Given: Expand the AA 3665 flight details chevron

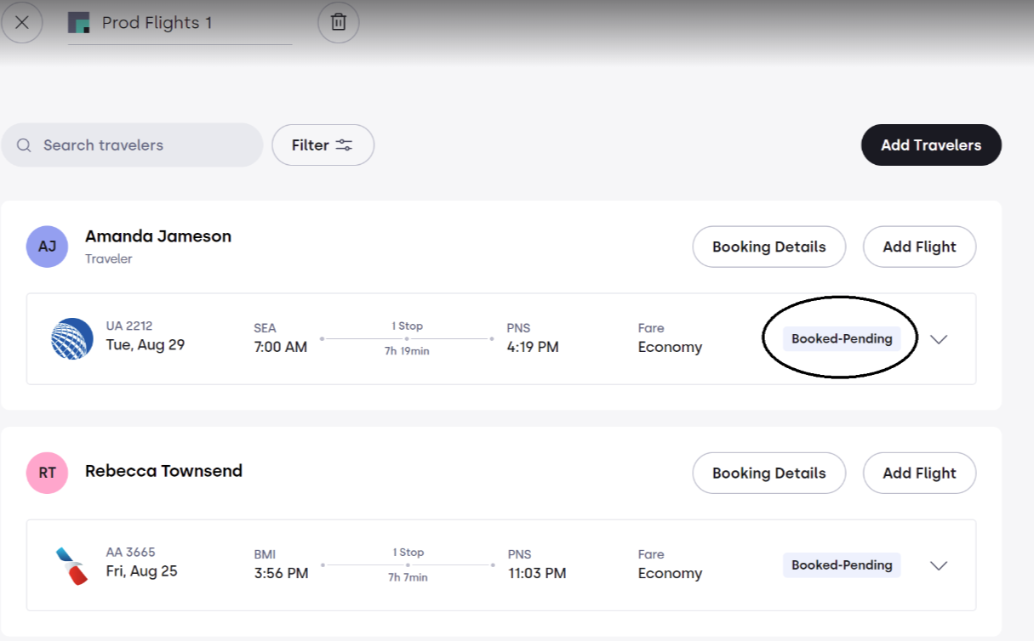Looking at the screenshot, I should [939, 565].
